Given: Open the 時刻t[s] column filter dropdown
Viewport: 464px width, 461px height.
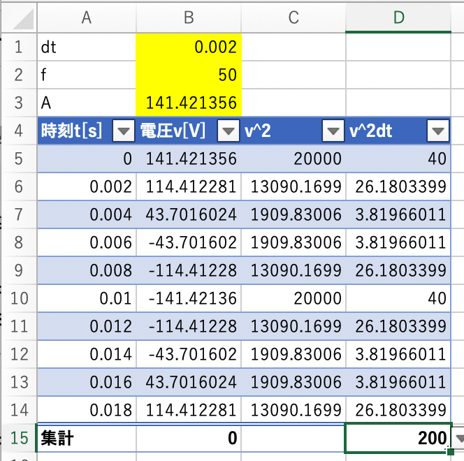Looking at the screenshot, I should (124, 131).
